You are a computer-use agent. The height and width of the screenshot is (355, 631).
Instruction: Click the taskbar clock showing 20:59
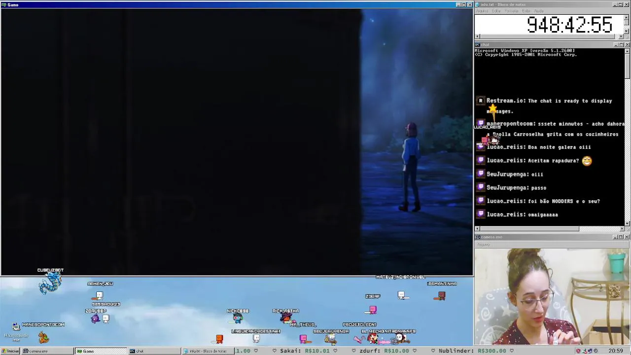[615, 351]
